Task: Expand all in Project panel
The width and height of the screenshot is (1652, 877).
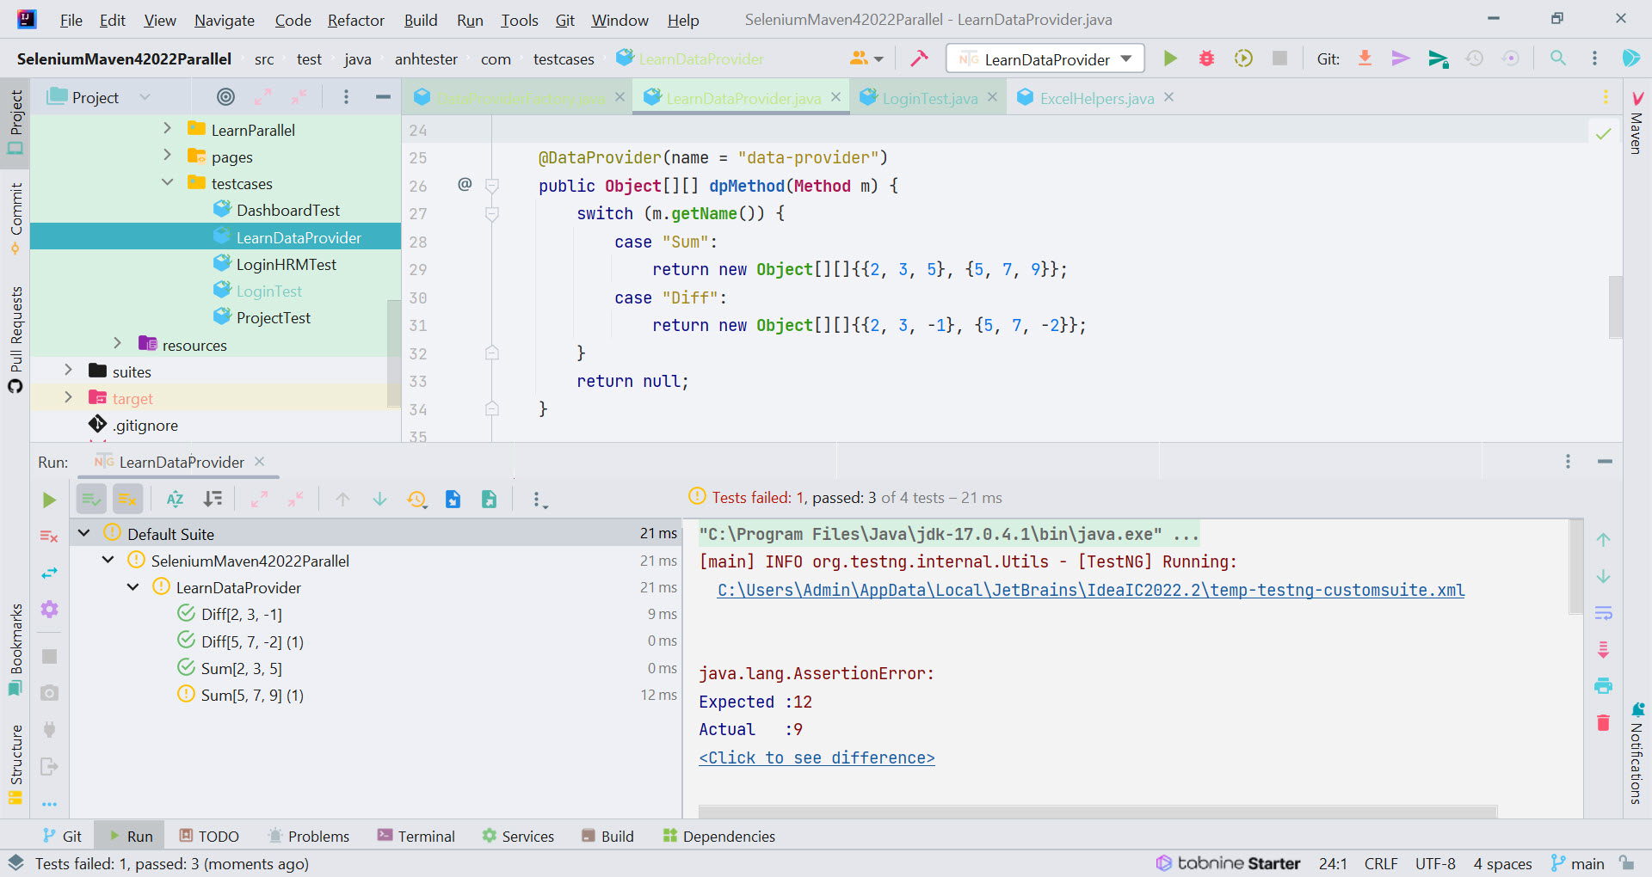Action: [x=262, y=97]
